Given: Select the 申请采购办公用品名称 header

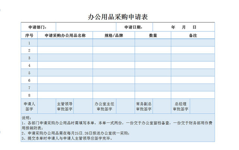Looking at the screenshot, I should pyautogui.click(x=65, y=35).
